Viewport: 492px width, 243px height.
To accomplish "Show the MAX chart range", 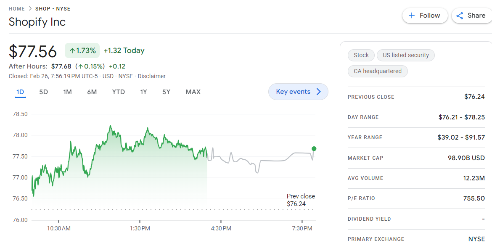I will pyautogui.click(x=193, y=92).
